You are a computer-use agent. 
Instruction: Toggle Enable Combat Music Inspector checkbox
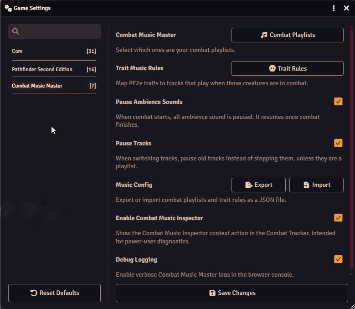(x=338, y=217)
